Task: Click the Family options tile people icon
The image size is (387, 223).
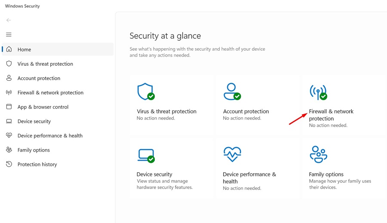Action: (318, 154)
